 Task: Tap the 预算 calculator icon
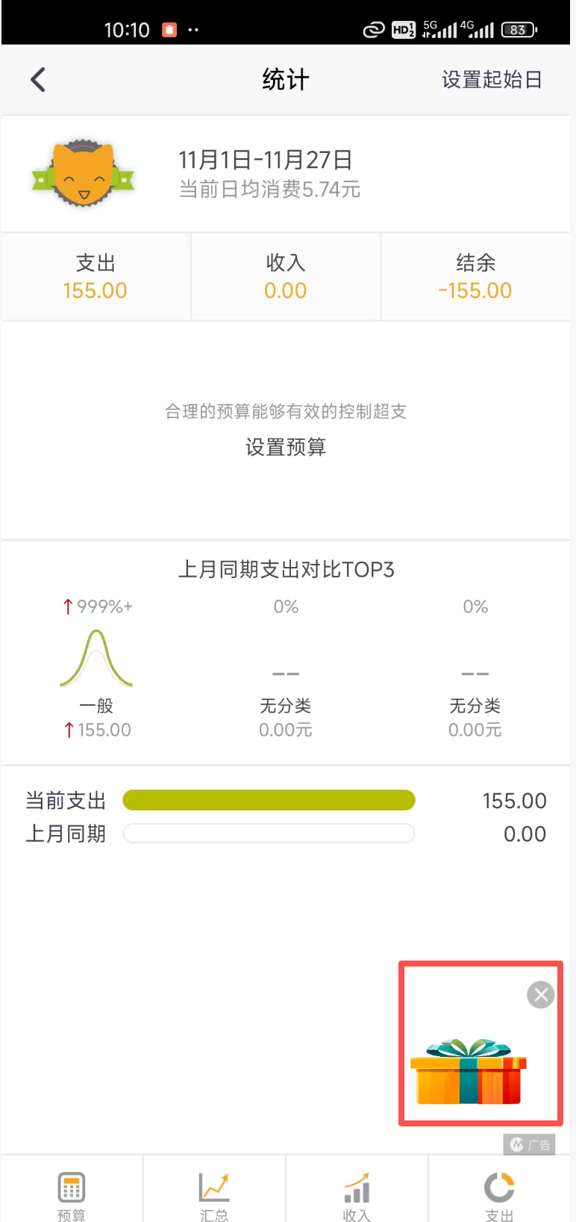click(72, 1188)
